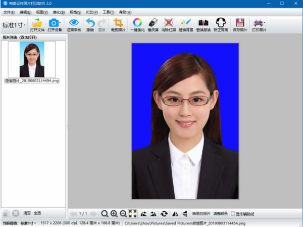Select the photo thumbnail in the list
The width and height of the screenshot is (303, 227).
32,59
